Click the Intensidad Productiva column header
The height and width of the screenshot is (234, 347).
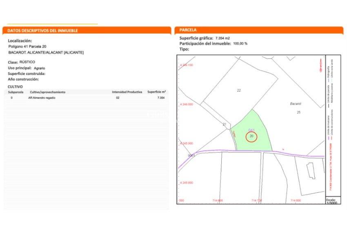click(127, 92)
